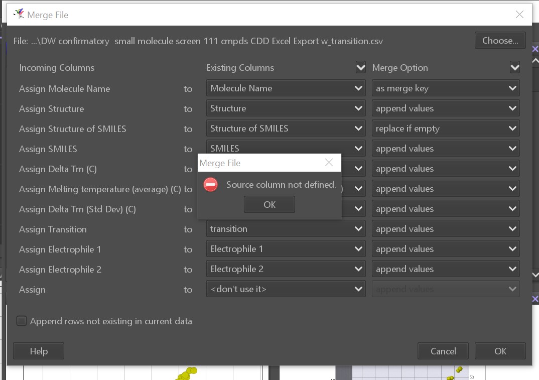Viewport: 539px width, 380px height.
Task: Toggle the Existing Columns header checkbox arrow
Action: pyautogui.click(x=360, y=67)
